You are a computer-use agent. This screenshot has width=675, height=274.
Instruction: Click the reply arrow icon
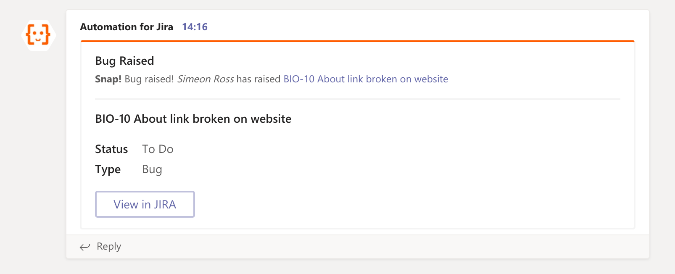(85, 247)
